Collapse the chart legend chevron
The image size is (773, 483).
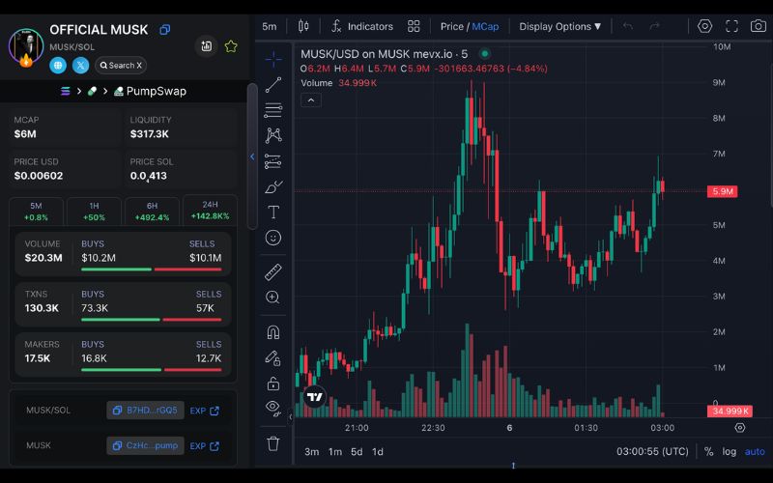[x=310, y=100]
